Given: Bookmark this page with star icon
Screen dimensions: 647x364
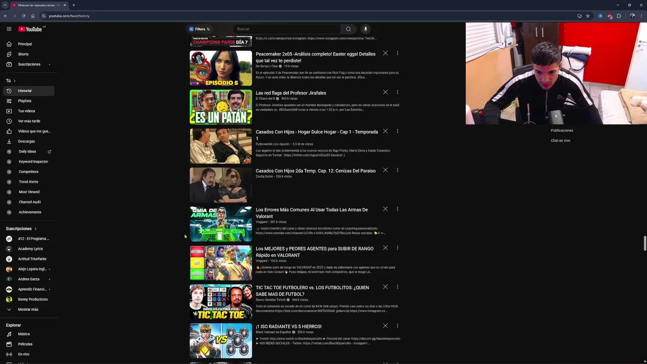Looking at the screenshot, I should click(588, 16).
